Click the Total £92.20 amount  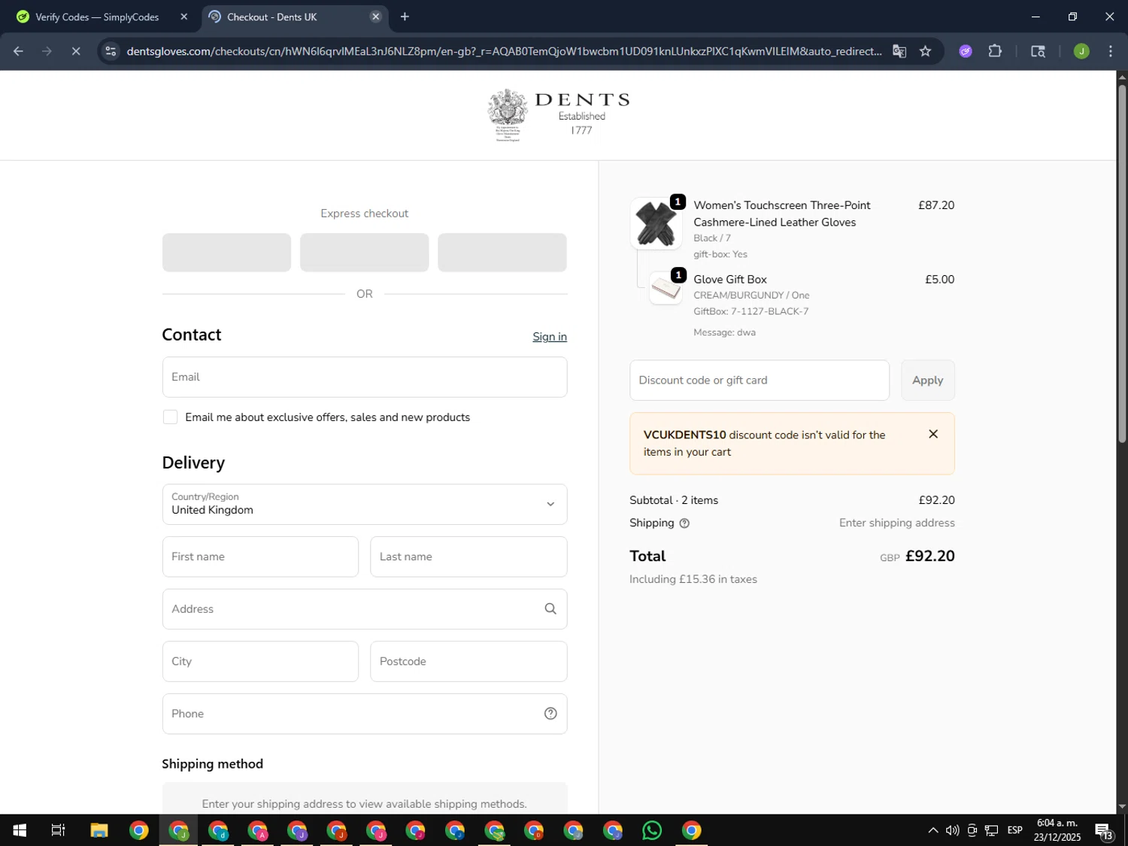929,556
